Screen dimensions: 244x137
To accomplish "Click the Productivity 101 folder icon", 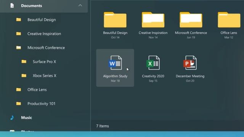I will coord(19,104).
